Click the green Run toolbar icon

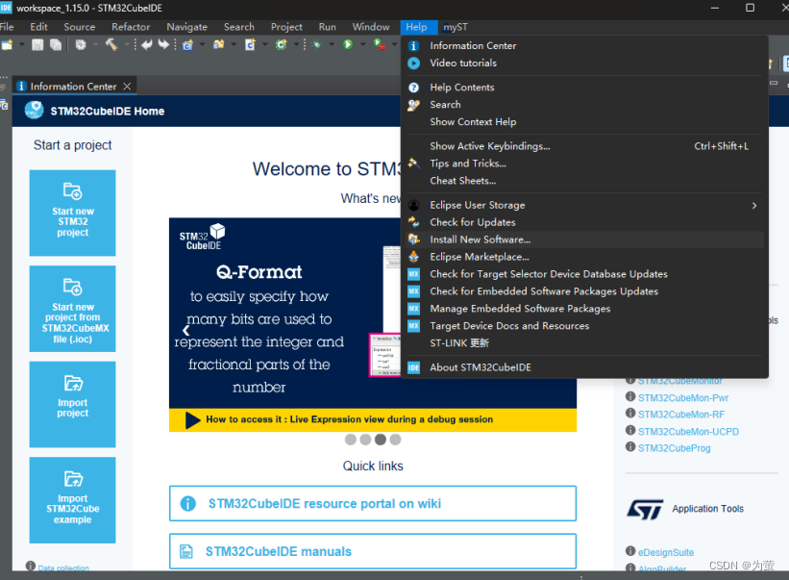[348, 45]
